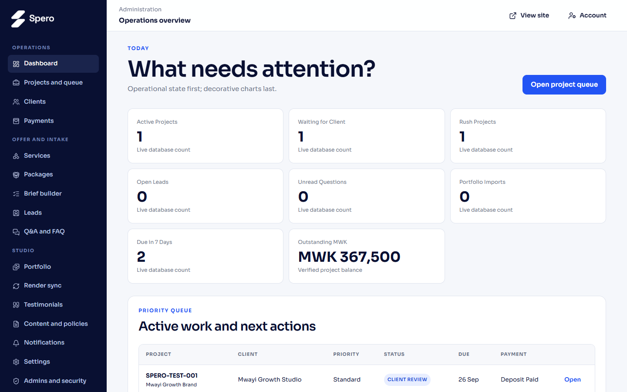
Task: Open Admins and security
Action: click(x=53, y=381)
